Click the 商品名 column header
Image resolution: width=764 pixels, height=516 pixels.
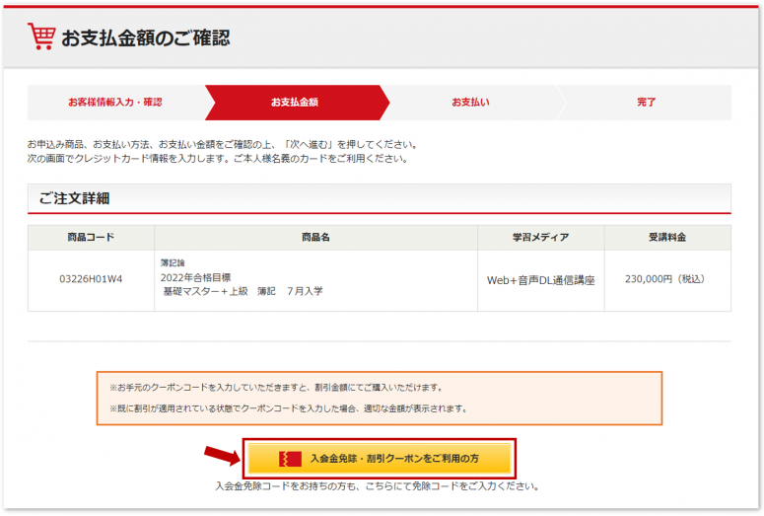[315, 238]
